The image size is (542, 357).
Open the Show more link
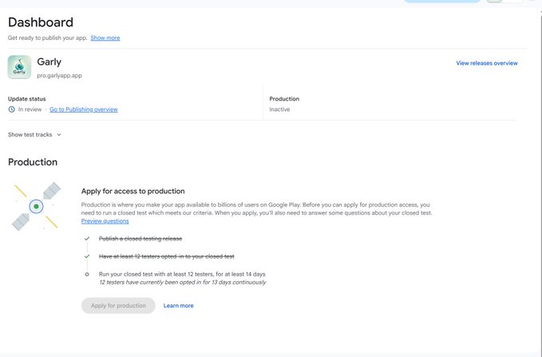105,38
